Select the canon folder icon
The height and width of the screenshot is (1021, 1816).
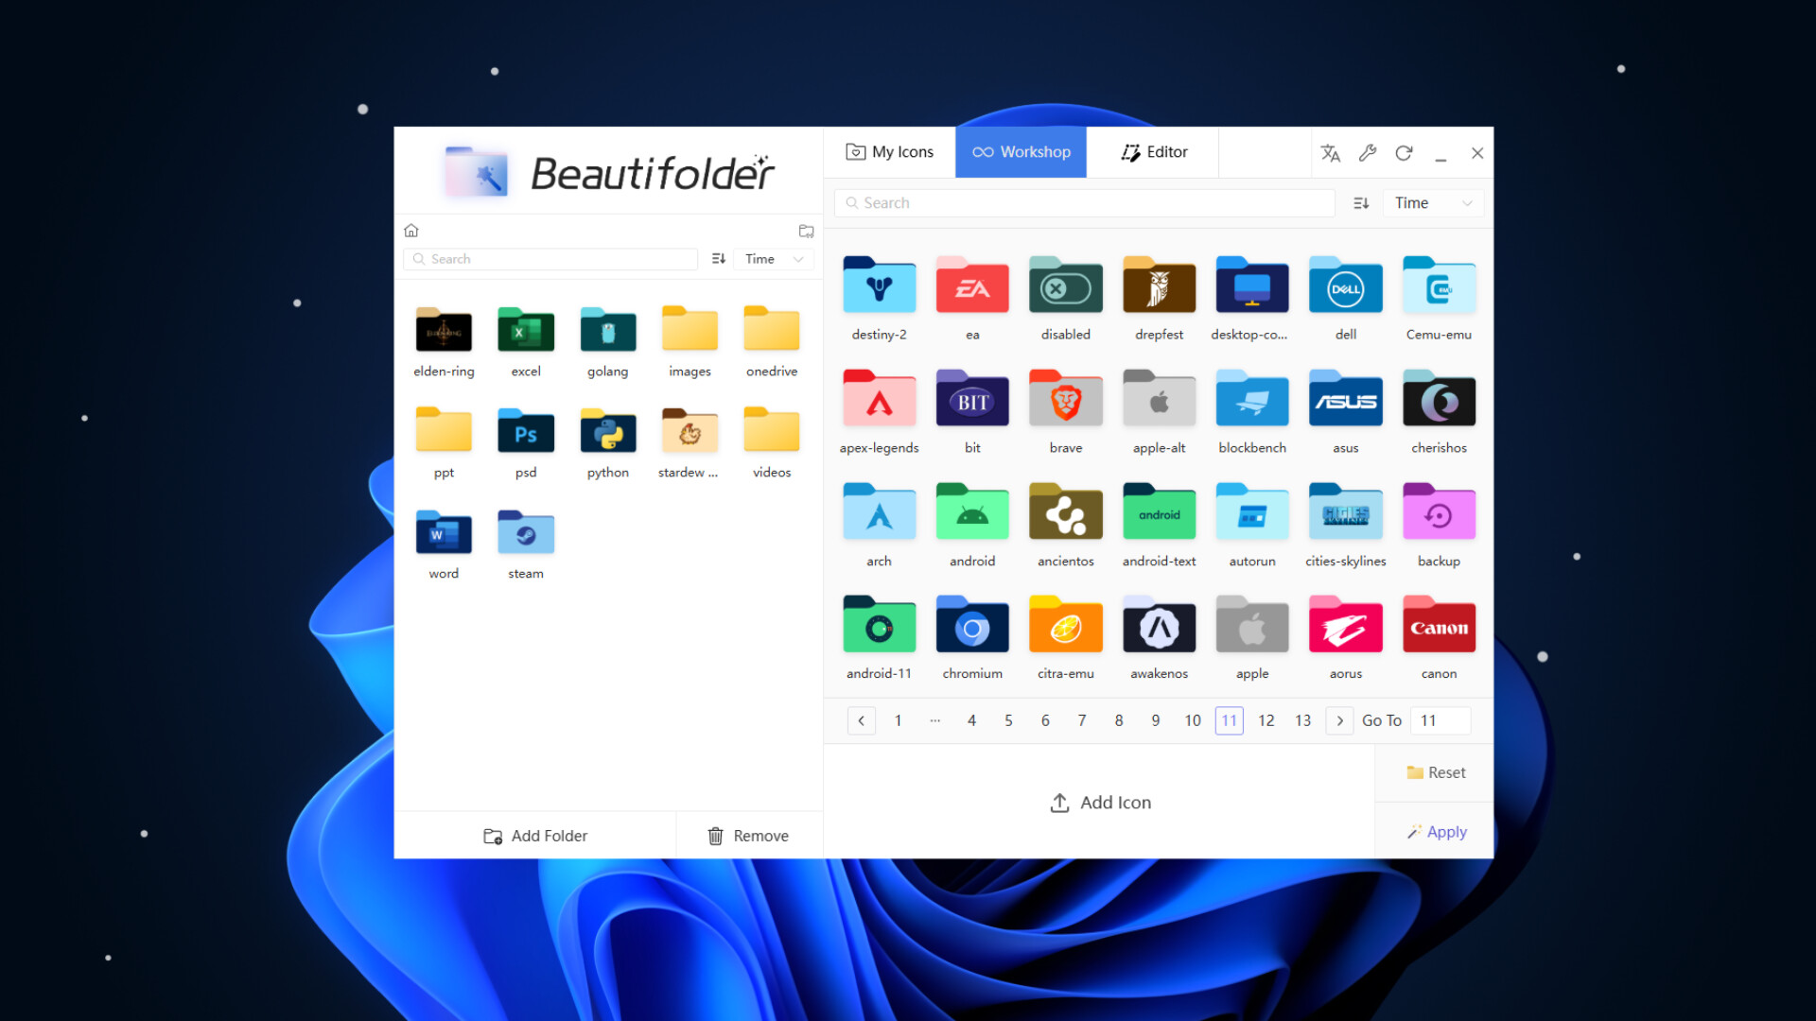point(1439,625)
